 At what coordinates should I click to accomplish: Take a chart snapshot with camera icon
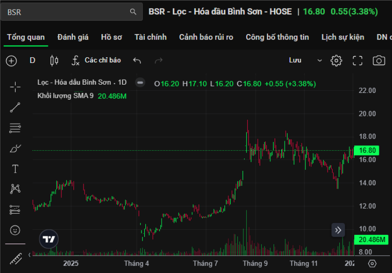coord(379,60)
